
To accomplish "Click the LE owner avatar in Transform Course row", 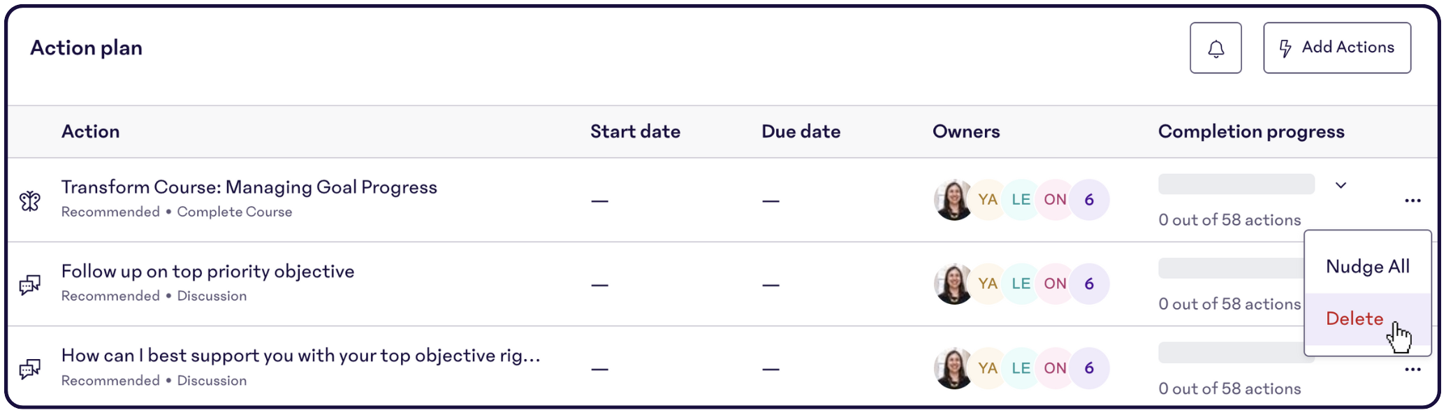I will [1021, 200].
